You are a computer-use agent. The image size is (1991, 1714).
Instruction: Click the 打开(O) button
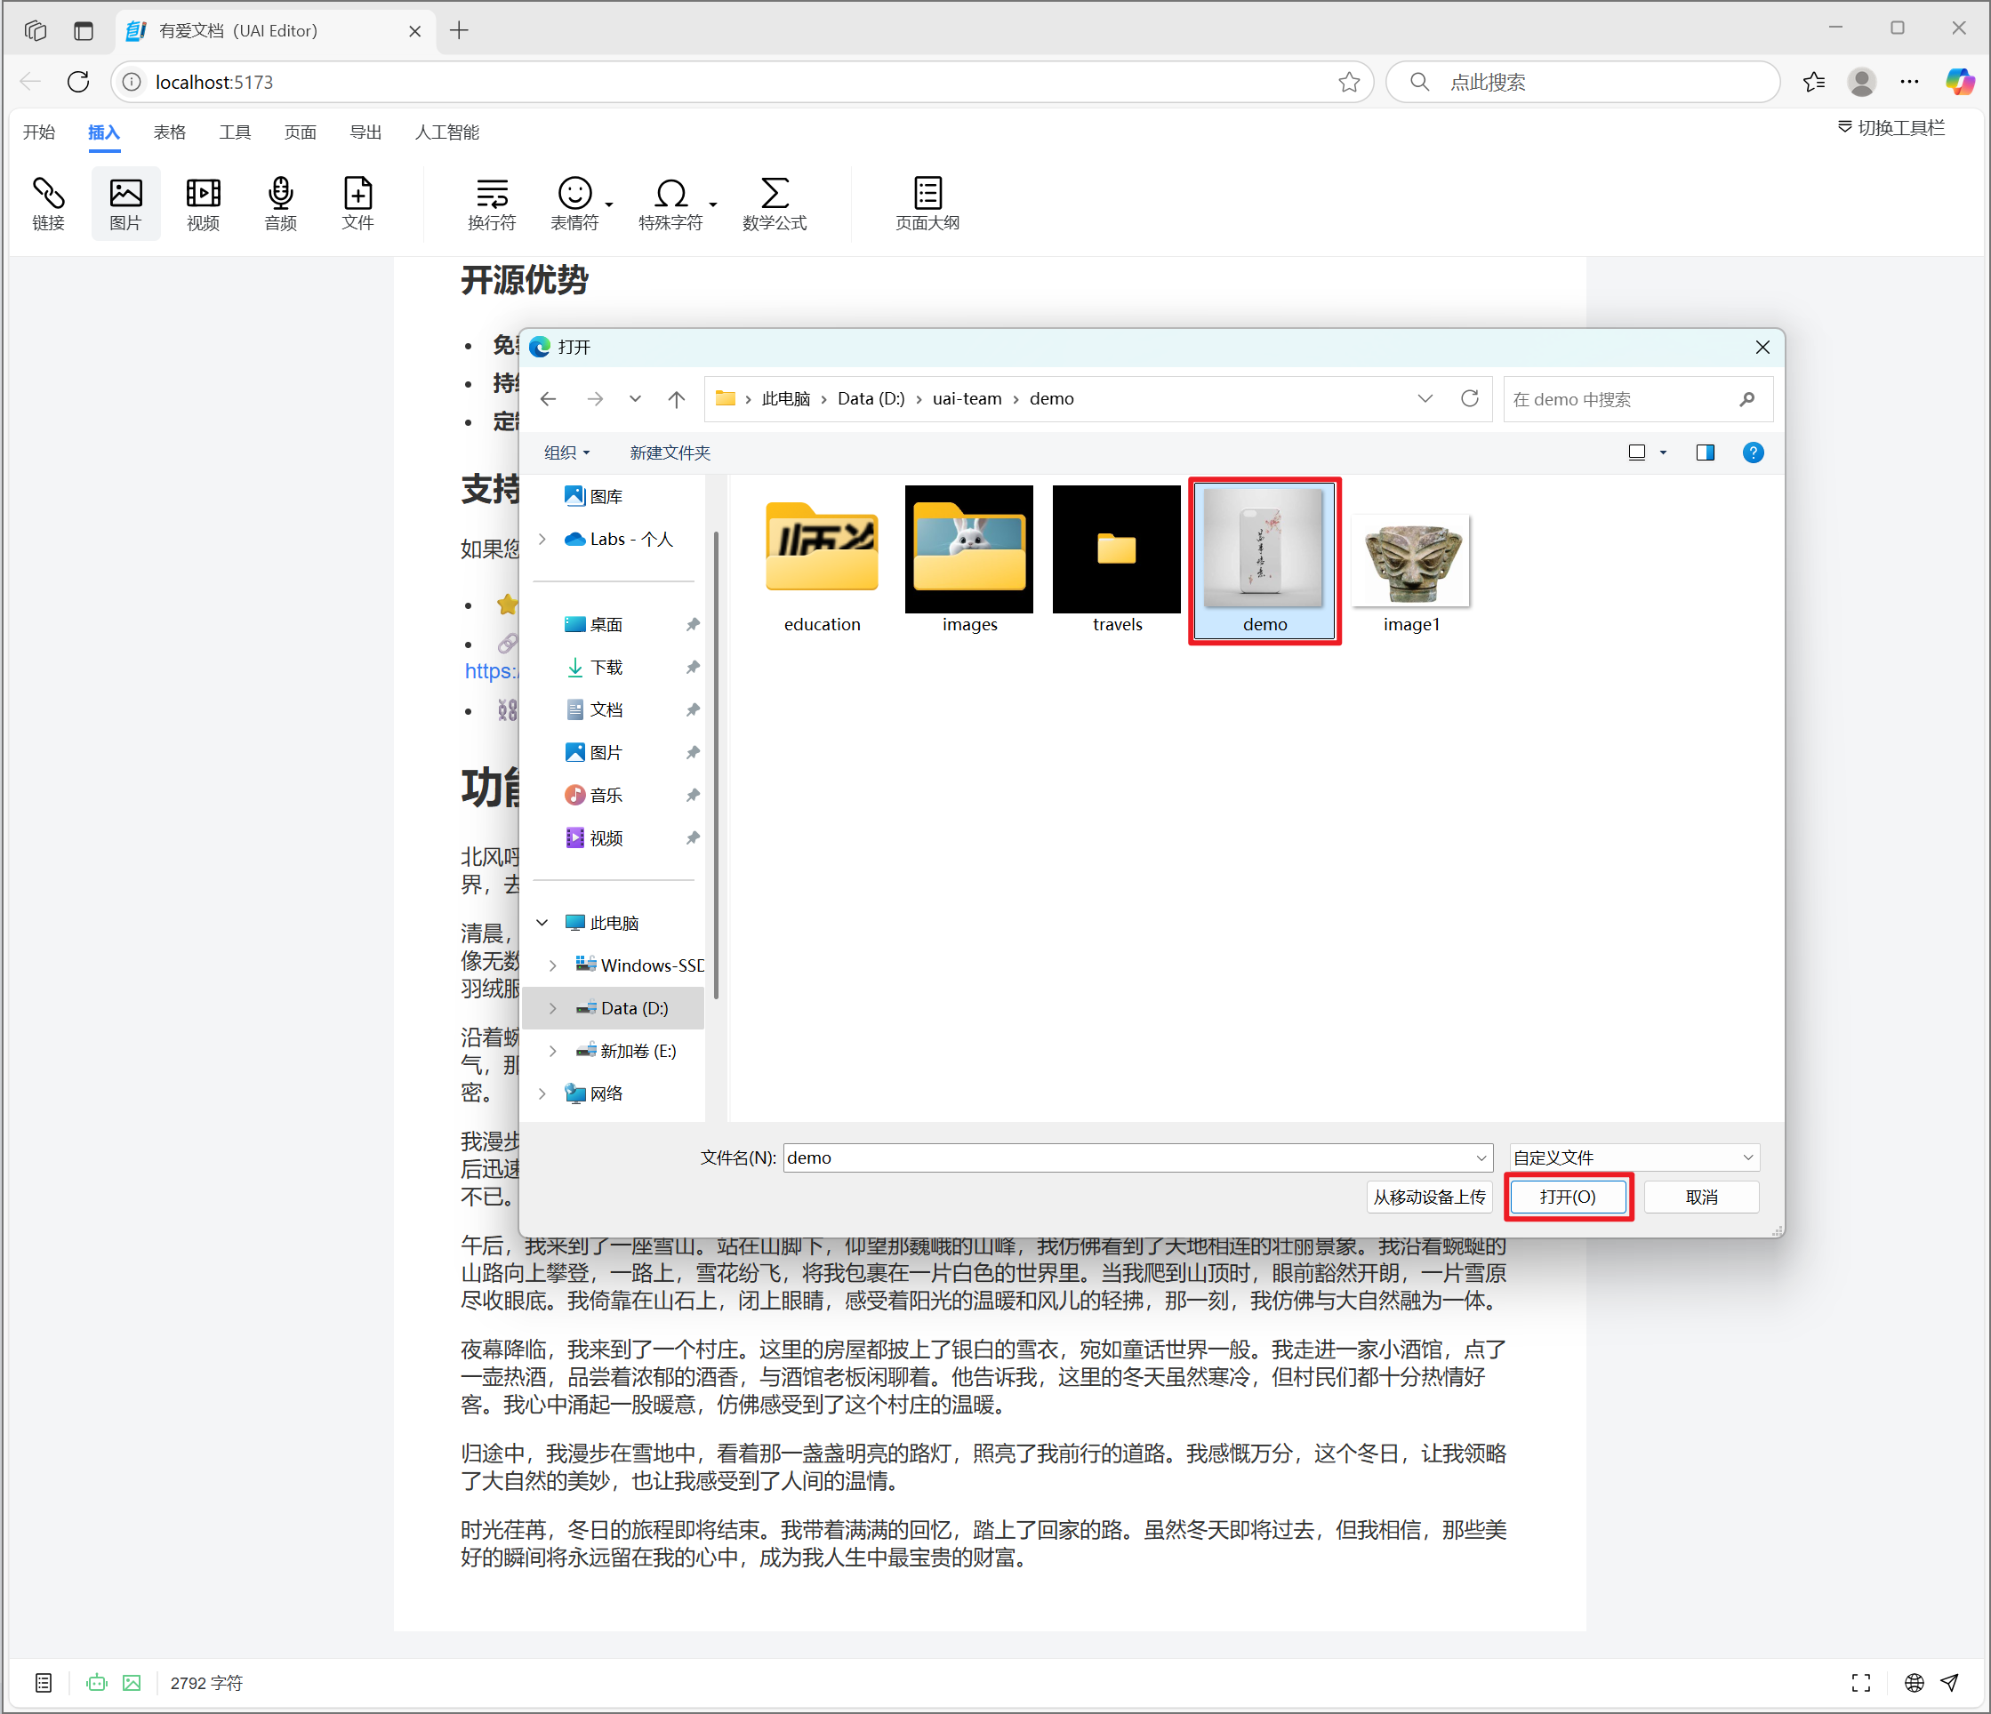pos(1569,1197)
